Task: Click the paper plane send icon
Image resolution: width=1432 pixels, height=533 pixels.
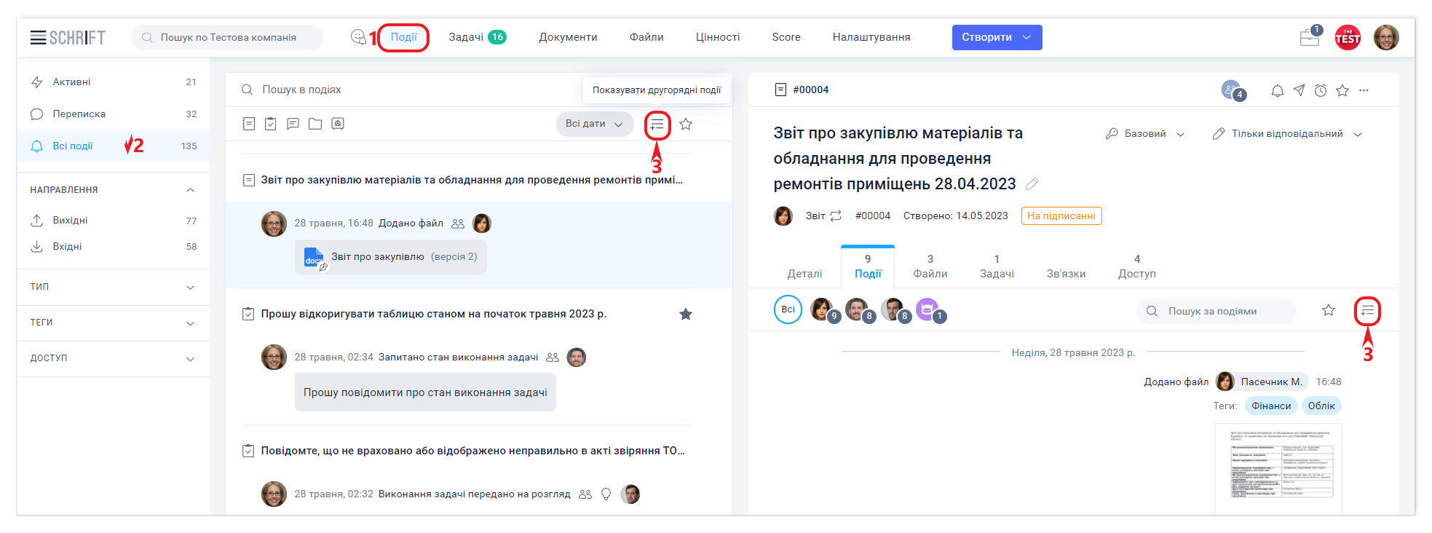Action: coord(1299,90)
